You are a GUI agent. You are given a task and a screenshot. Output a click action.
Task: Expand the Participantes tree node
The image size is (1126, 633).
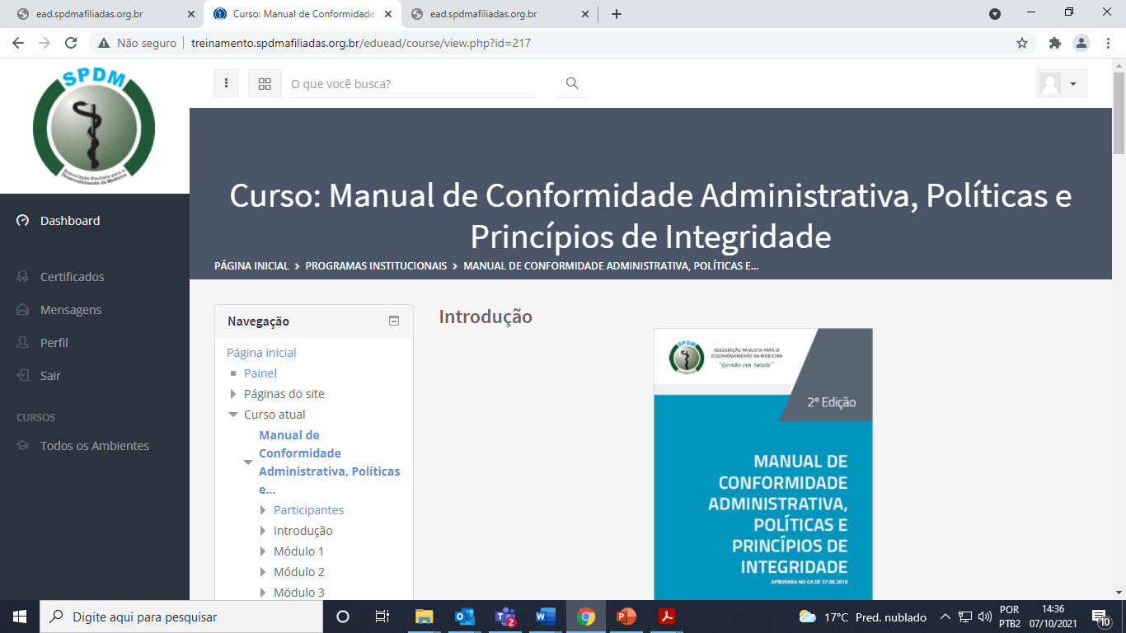[263, 510]
